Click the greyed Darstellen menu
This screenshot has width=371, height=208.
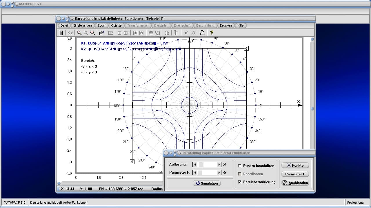click(x=161, y=25)
